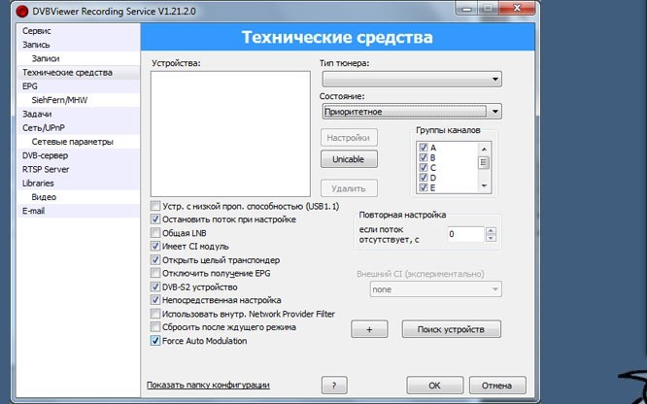Click the question mark help button
Screen dimensions: 647x404
[x=333, y=386]
